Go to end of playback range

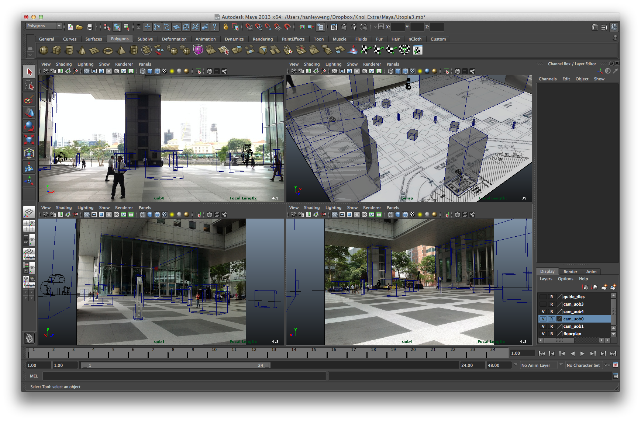[x=613, y=354]
